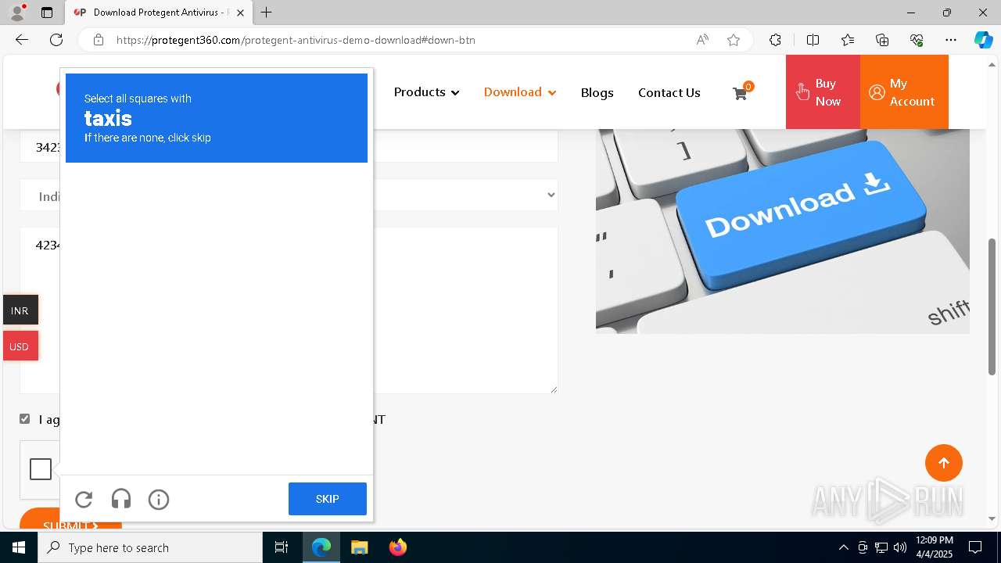Screen dimensions: 1001x563
Task: Open Read Aloud in address bar
Action: pyautogui.click(x=702, y=40)
